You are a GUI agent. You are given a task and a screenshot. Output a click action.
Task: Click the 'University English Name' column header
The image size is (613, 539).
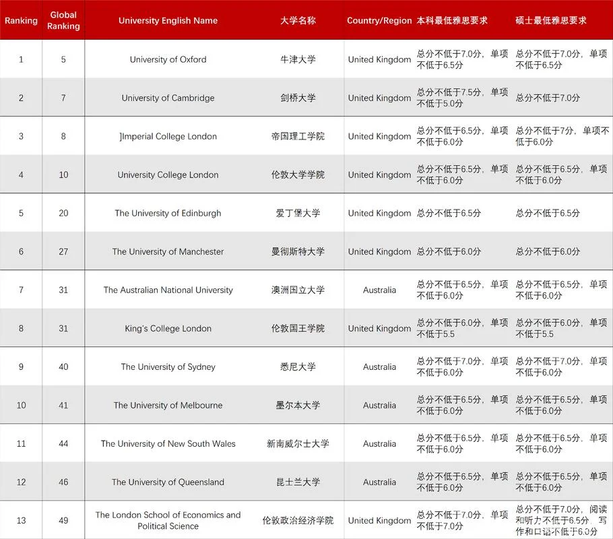pyautogui.click(x=168, y=20)
